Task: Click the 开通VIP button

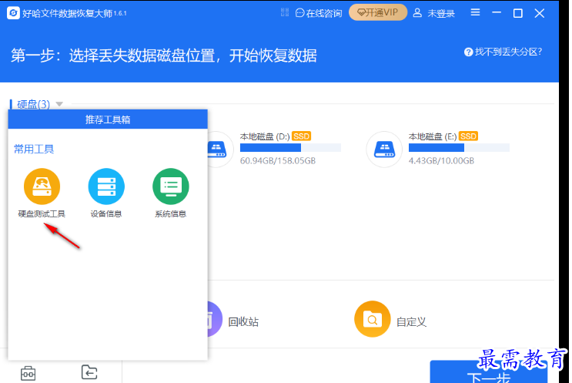Action: click(377, 12)
